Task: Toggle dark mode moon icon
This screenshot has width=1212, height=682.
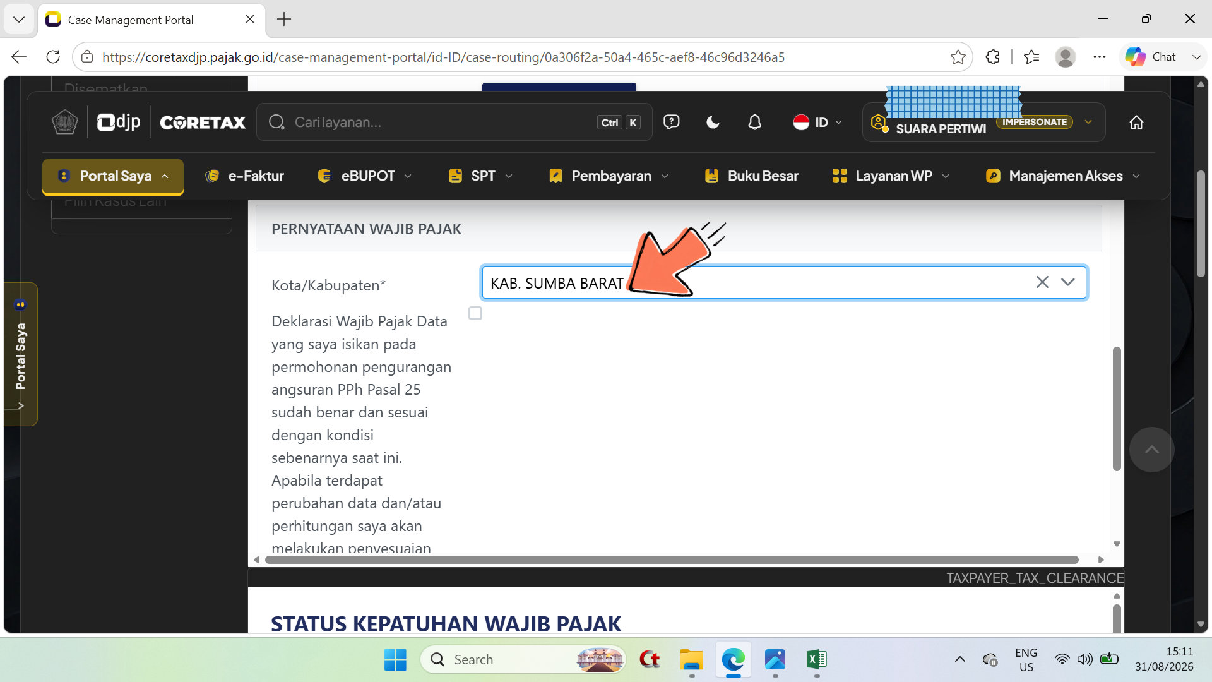Action: click(713, 122)
